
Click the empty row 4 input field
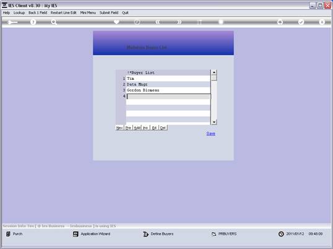168,97
